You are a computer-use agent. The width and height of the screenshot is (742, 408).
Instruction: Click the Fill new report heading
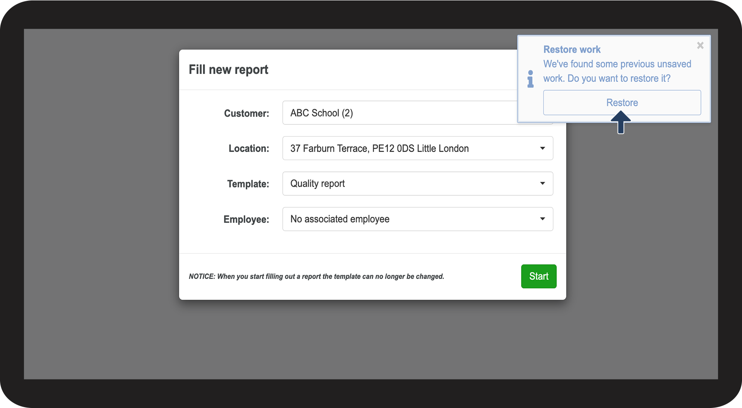pos(228,70)
